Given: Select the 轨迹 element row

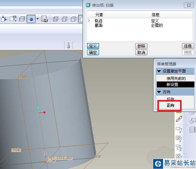Looking at the screenshot, I should point(140,21).
